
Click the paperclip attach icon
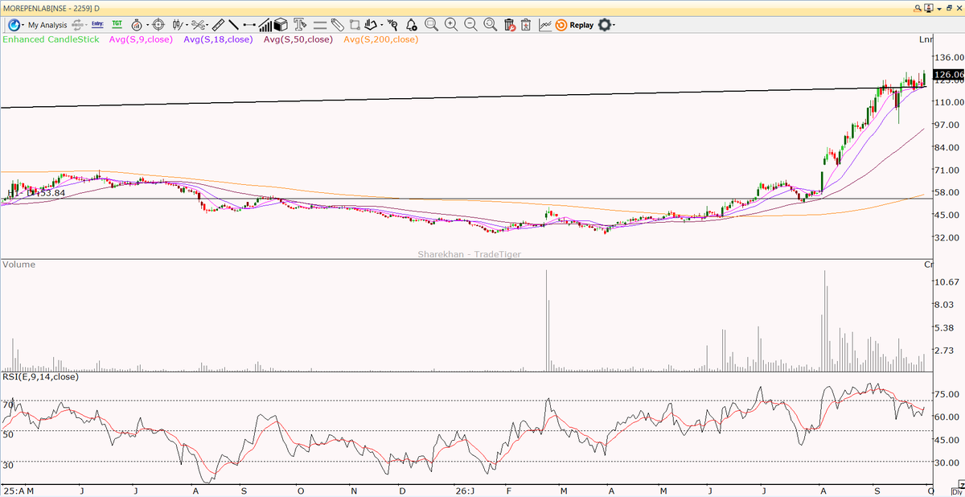pos(338,25)
